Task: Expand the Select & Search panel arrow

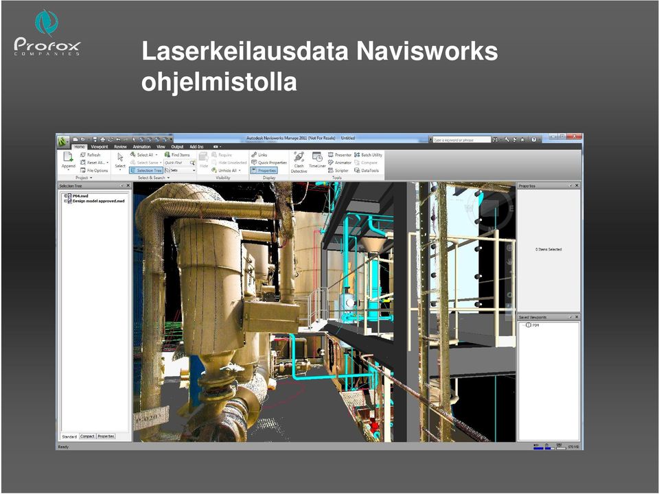Action: pos(169,178)
